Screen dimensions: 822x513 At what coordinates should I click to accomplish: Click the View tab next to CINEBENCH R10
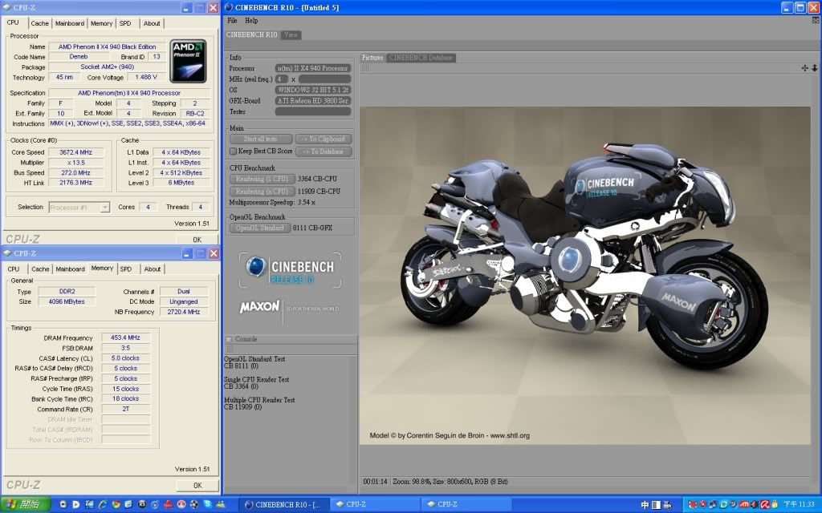click(291, 34)
